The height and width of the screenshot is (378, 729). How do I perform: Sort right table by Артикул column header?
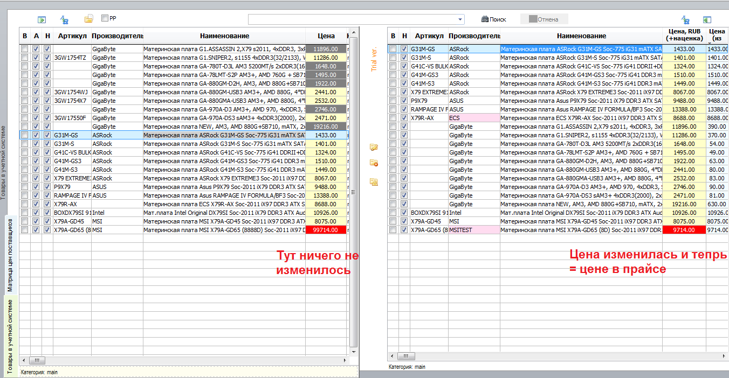429,36
